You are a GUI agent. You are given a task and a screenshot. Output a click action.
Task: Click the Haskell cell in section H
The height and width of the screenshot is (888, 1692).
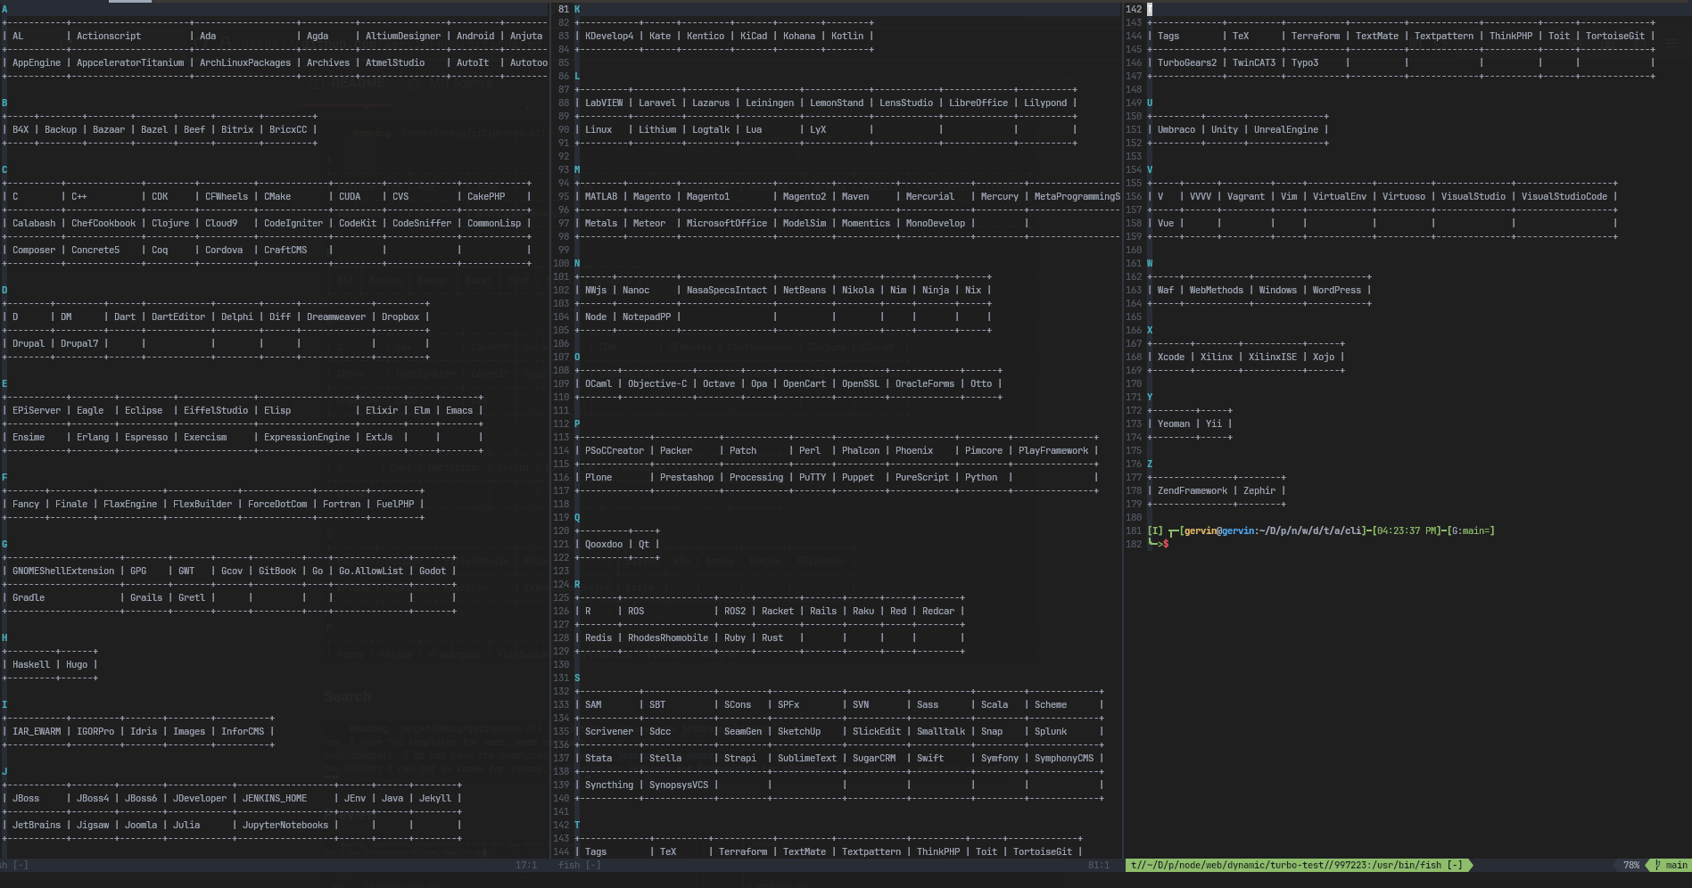coord(31,664)
